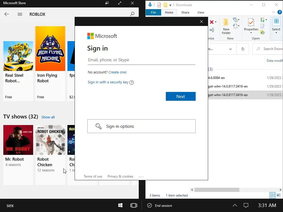Expand the Delete dropdown arrow
Screen dimensions: 283x212
tap(216, 22)
